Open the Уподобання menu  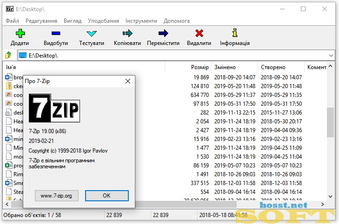(103, 21)
